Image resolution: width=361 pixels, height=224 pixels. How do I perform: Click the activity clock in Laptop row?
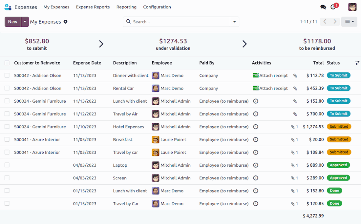pos(256,165)
